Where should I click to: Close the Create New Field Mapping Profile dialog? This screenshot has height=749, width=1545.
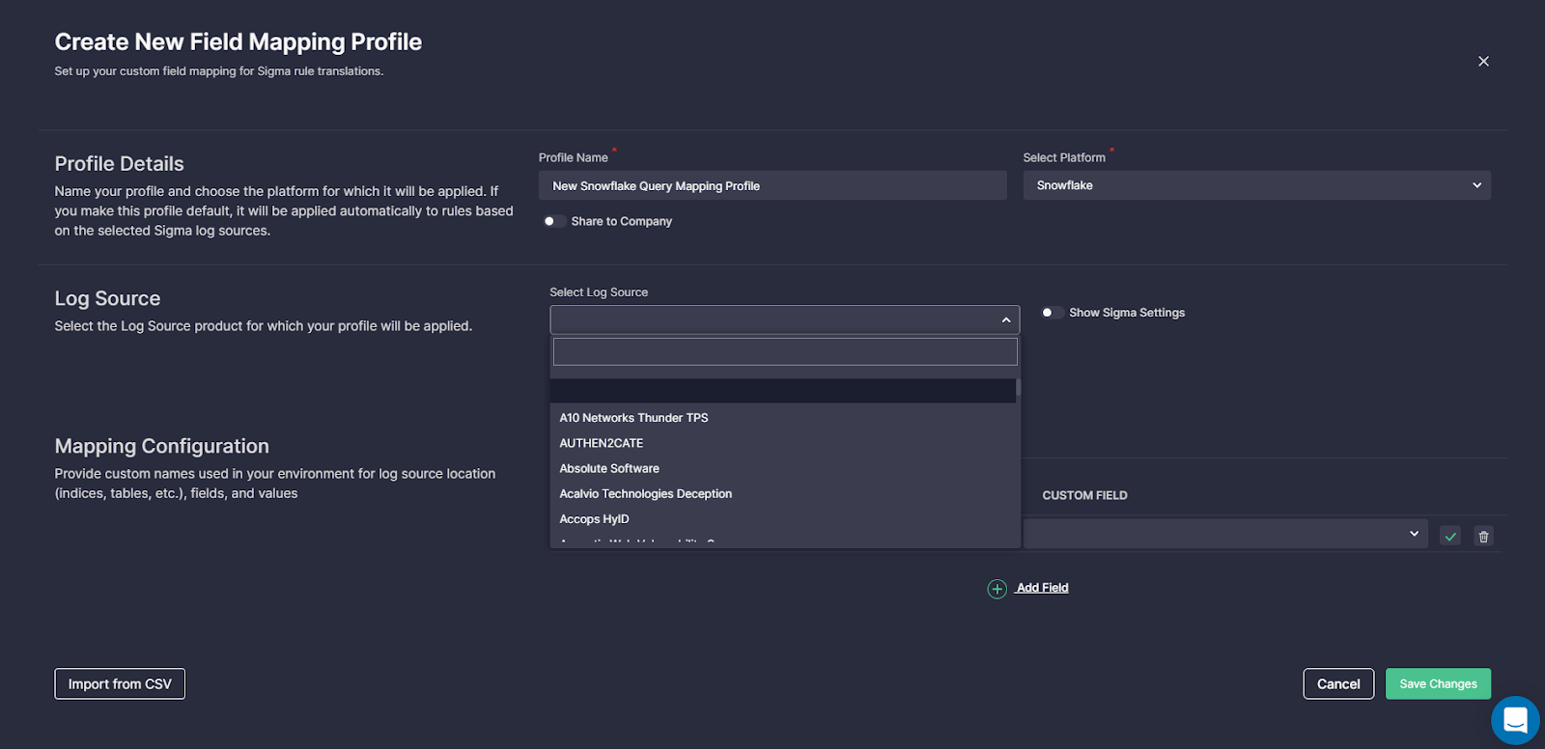[1483, 62]
